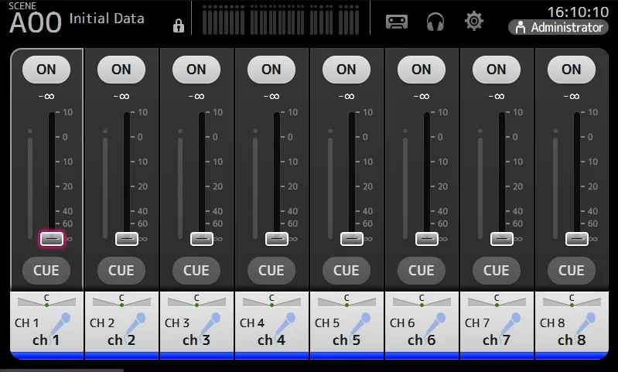Toggle the ON button for channel 6

(x=422, y=70)
